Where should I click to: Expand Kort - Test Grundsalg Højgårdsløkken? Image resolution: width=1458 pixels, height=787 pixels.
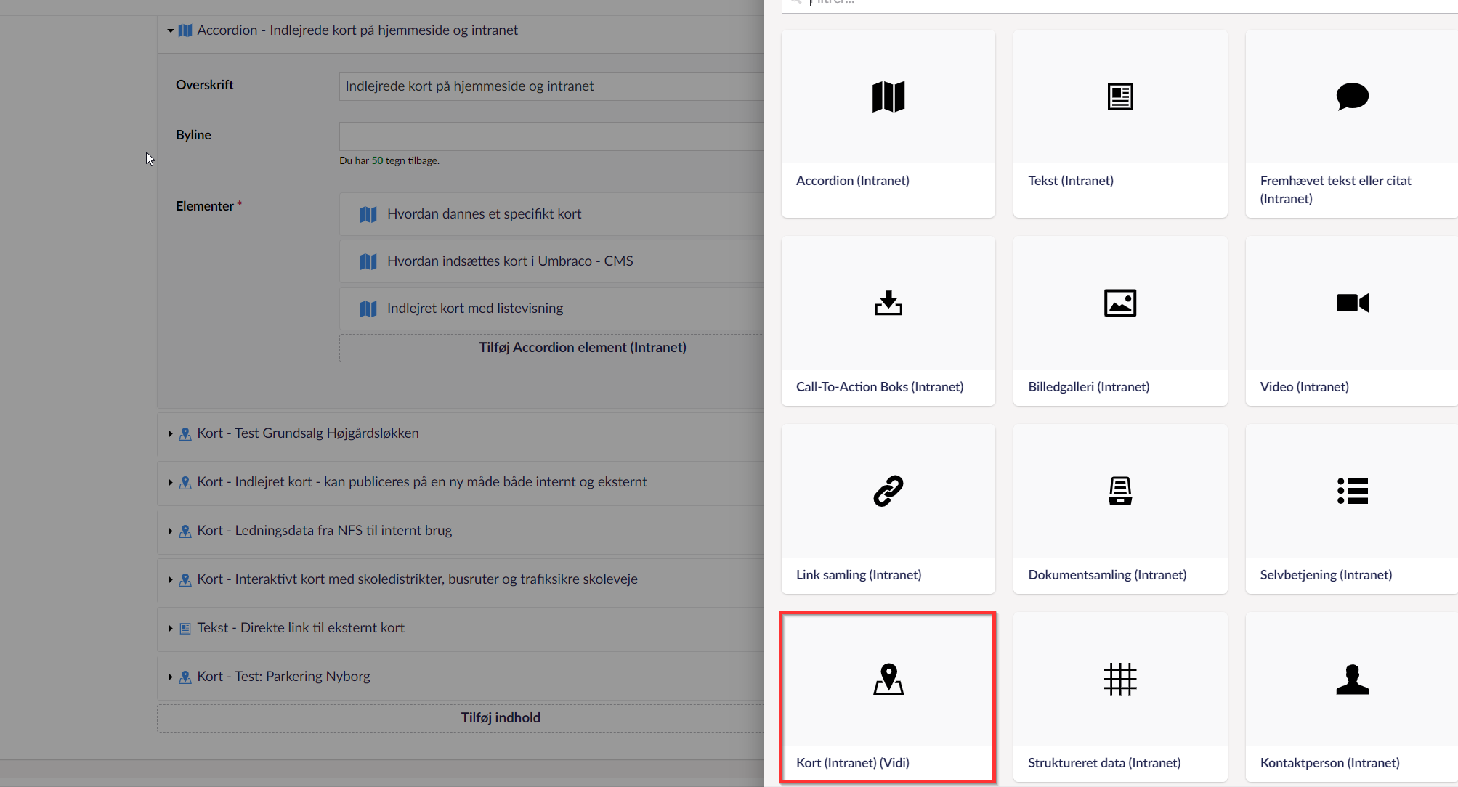pos(171,433)
